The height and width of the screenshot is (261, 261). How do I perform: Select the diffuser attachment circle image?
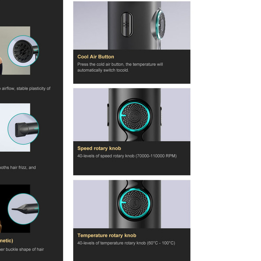point(23,51)
